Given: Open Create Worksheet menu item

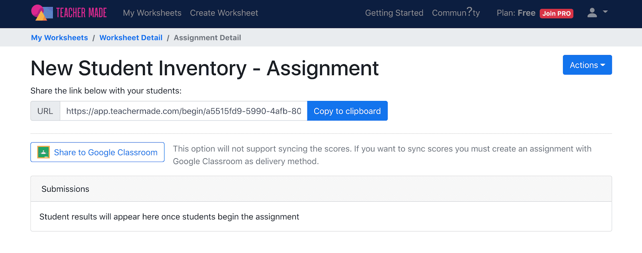Looking at the screenshot, I should [224, 13].
